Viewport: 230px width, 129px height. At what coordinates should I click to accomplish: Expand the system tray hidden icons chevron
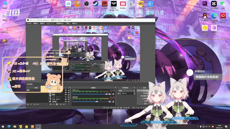coord(198,127)
